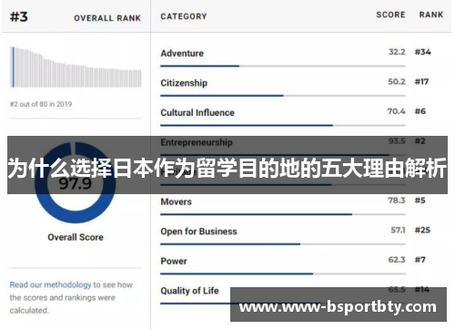The image size is (455, 330).
Task: Click the OVERALL RANK heading
Action: click(107, 18)
